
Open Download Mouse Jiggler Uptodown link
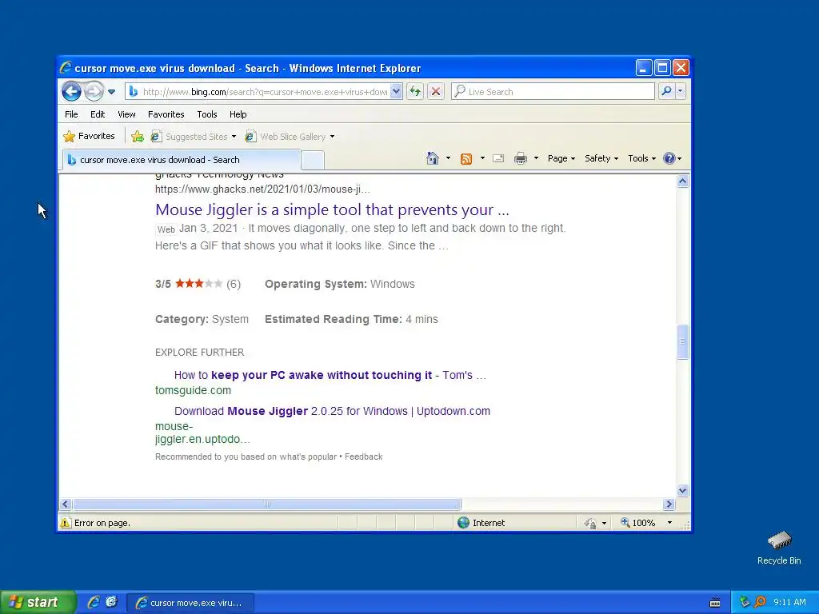[x=332, y=411]
